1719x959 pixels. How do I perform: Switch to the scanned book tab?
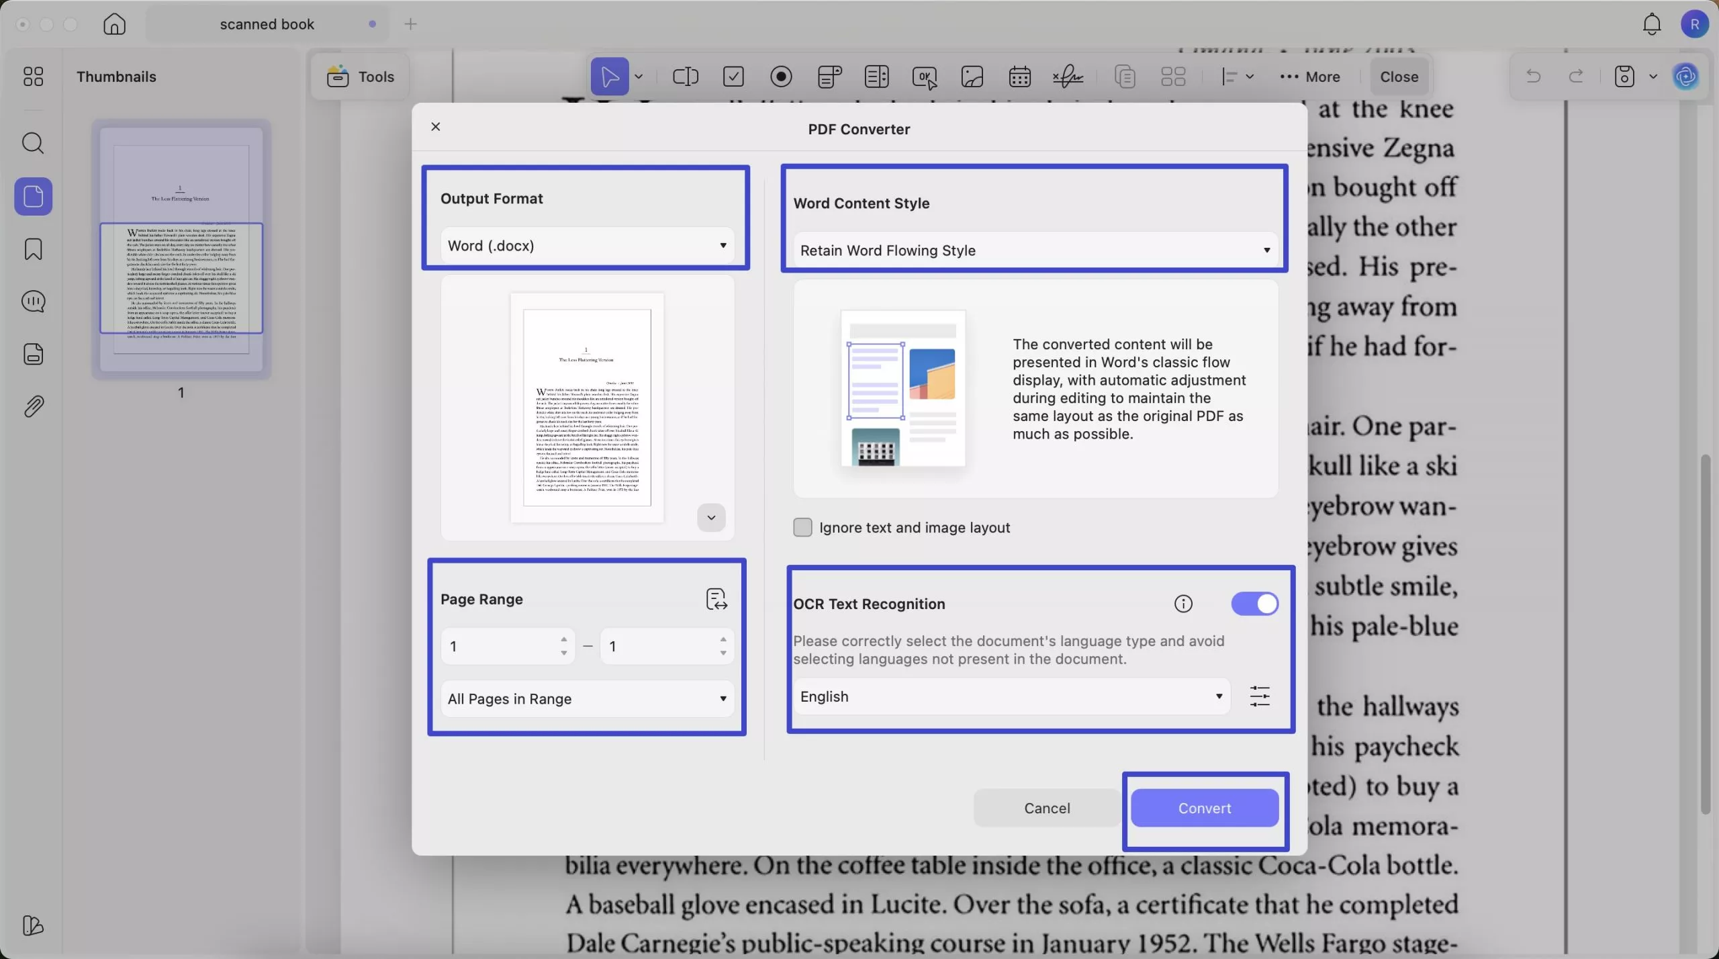pos(267,24)
